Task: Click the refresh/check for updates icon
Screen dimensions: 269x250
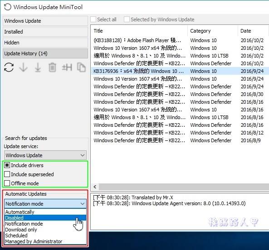Action: [9, 67]
